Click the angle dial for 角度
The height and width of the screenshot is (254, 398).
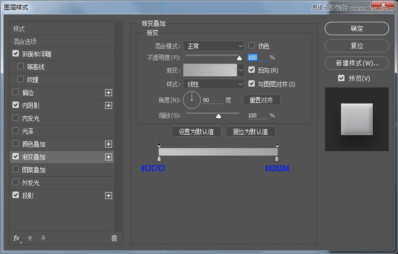click(192, 100)
